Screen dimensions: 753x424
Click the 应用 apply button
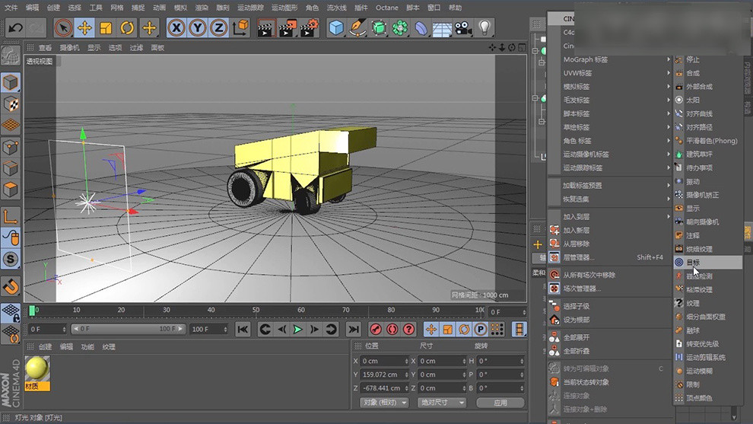[500, 402]
